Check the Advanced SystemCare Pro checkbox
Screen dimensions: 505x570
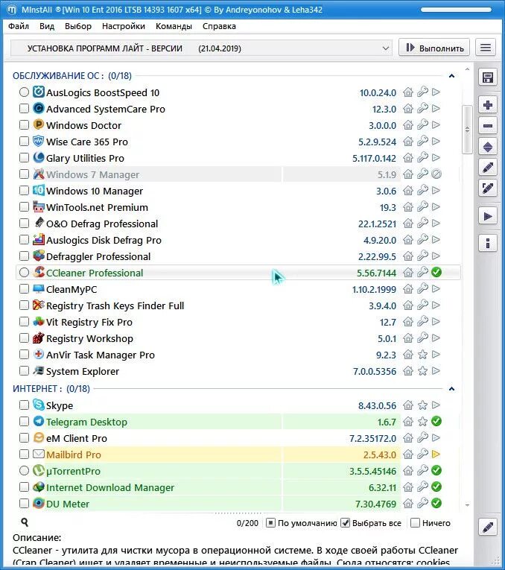[x=24, y=109]
